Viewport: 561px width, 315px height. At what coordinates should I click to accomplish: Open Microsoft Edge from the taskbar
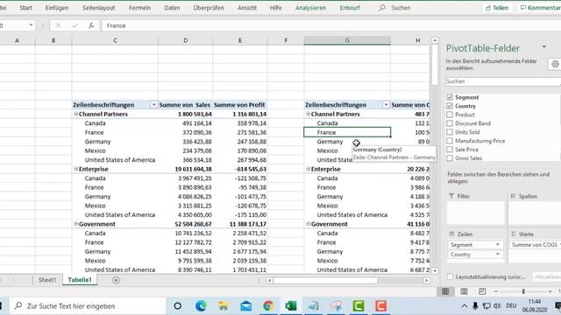tap(201, 306)
